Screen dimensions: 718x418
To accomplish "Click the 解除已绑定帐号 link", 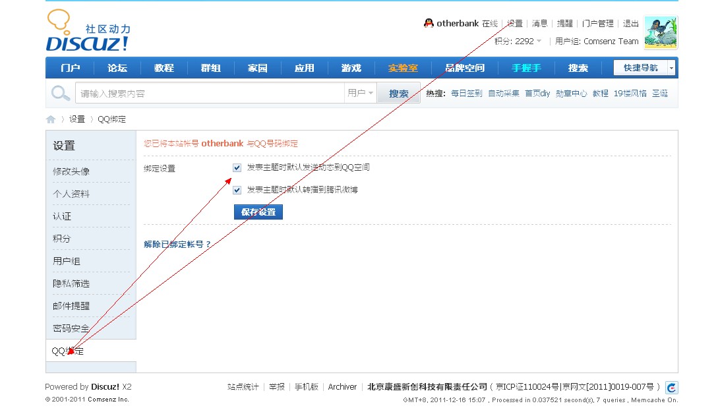I will click(x=177, y=244).
